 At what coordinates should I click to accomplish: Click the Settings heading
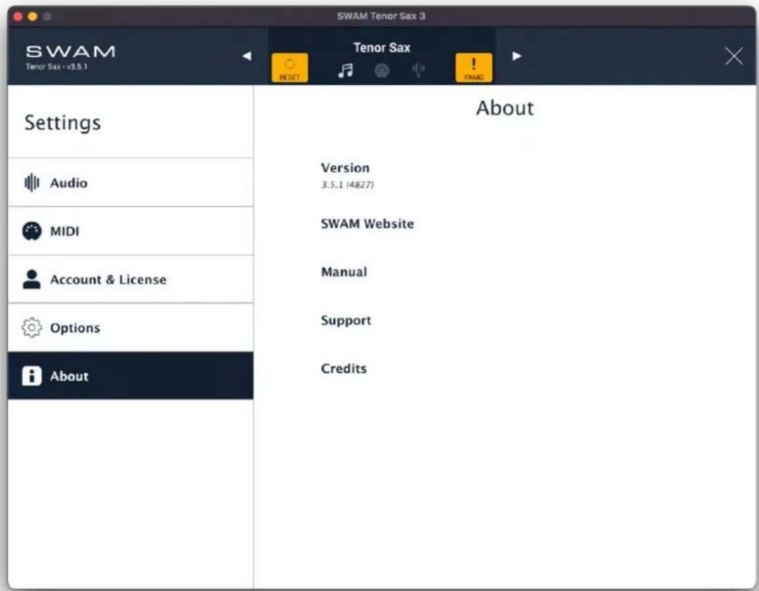62,122
